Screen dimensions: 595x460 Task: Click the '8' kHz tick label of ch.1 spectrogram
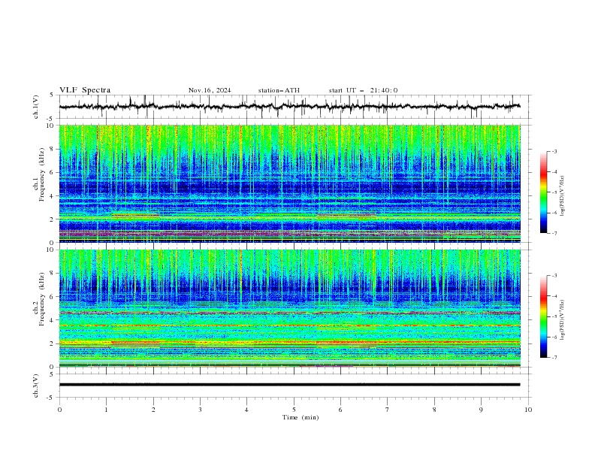(x=53, y=149)
